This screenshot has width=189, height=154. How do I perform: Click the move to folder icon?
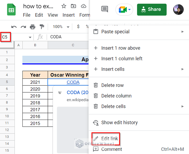click(x=73, y=6)
